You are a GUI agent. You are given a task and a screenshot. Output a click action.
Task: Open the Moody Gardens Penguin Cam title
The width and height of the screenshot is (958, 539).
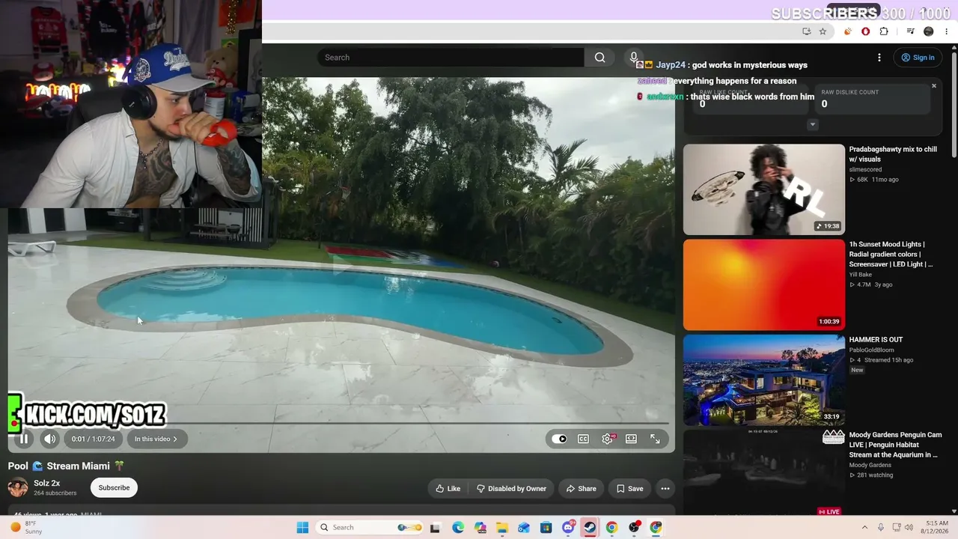(x=895, y=445)
